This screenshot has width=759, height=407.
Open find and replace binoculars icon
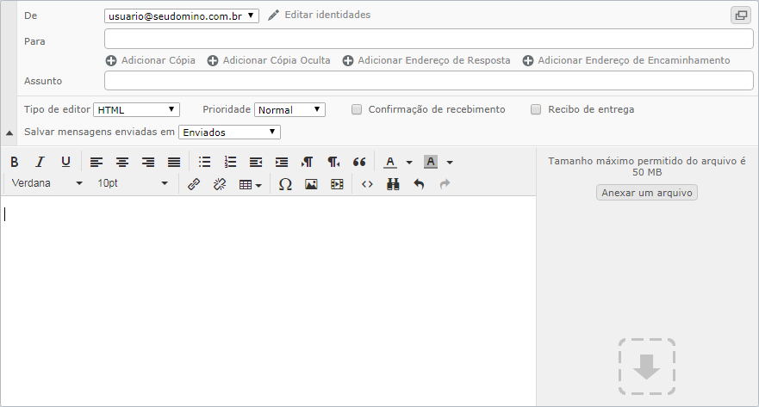(x=393, y=184)
